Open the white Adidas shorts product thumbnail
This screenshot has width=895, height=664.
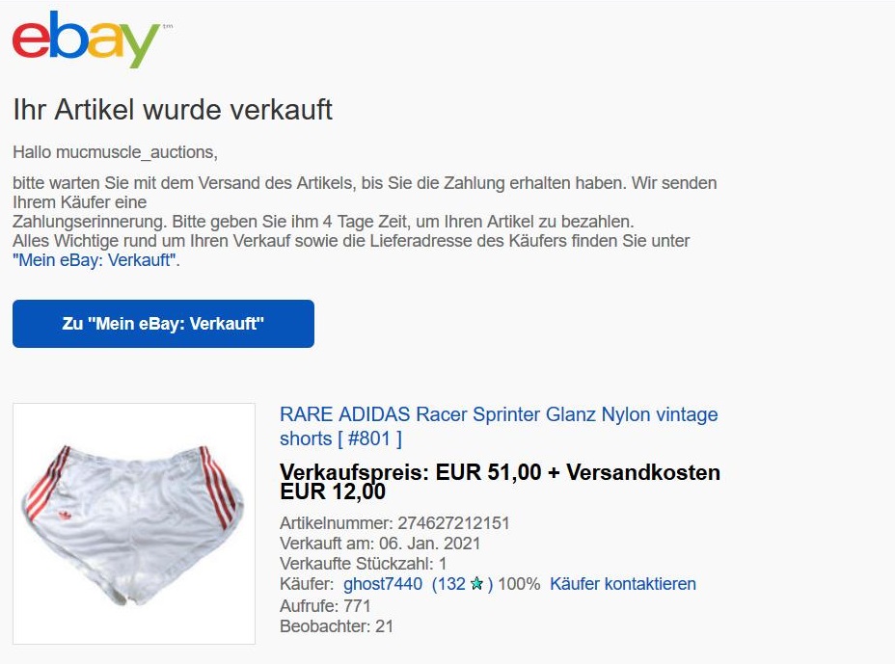pos(134,523)
